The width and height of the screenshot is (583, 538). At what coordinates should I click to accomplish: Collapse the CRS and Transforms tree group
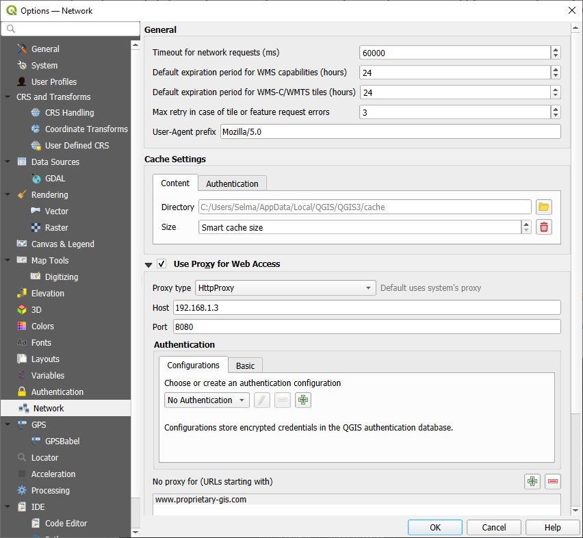8,97
